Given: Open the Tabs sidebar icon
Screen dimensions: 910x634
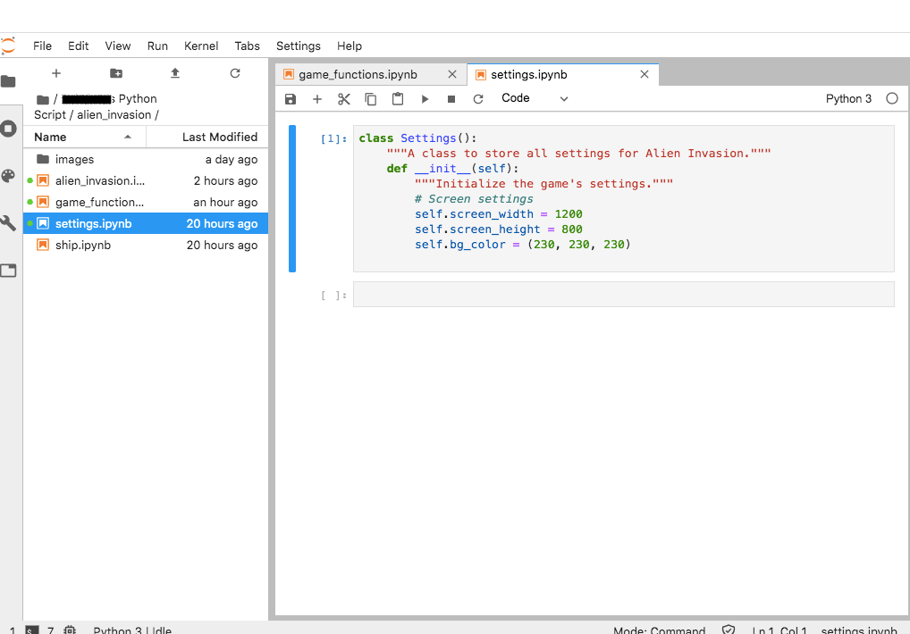Looking at the screenshot, I should 8,271.
